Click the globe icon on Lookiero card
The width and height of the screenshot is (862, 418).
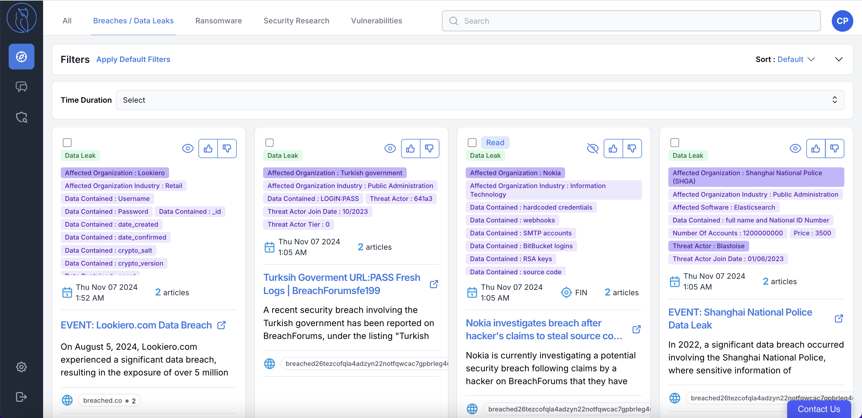click(x=67, y=400)
